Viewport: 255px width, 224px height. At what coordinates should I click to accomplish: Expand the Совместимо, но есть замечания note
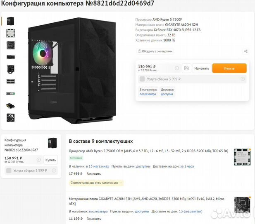pos(96,183)
